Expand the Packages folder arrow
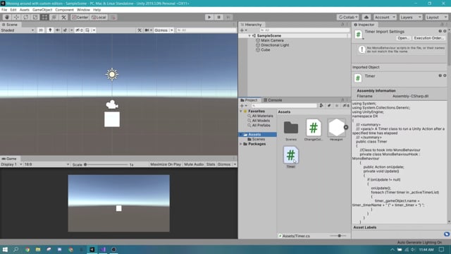The width and height of the screenshot is (451, 254). point(241,144)
